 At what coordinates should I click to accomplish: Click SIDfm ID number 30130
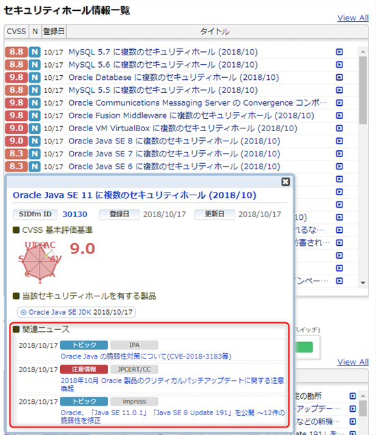[75, 214]
